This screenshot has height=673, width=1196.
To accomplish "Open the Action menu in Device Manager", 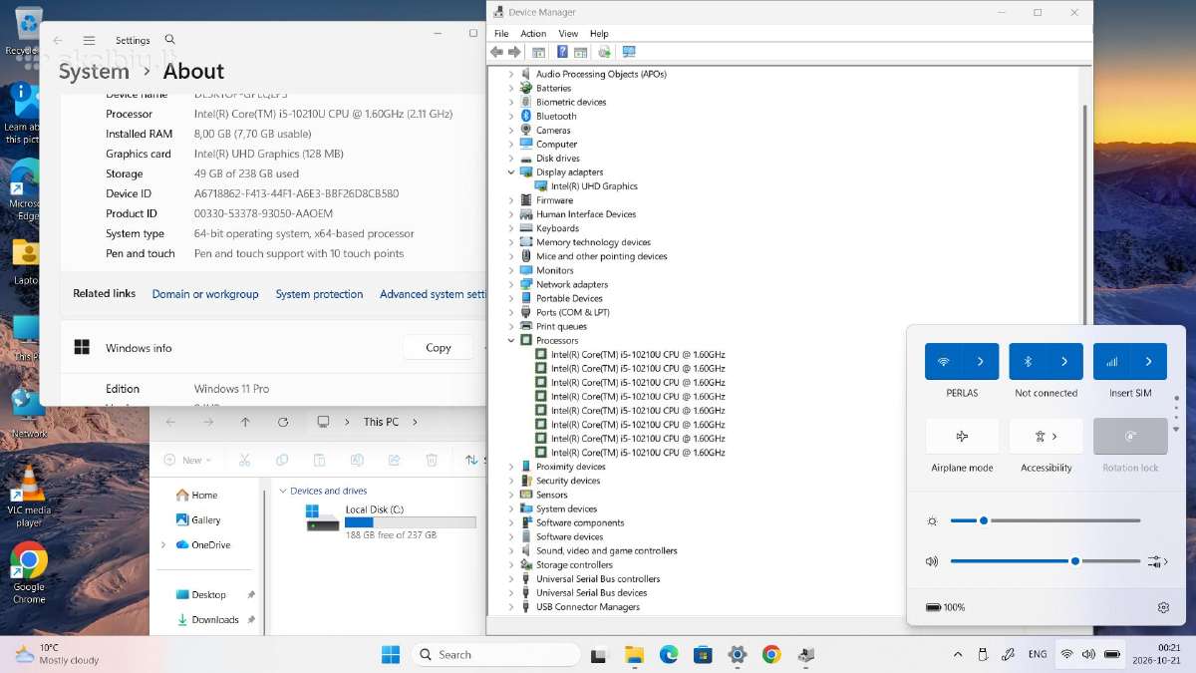I will pyautogui.click(x=533, y=34).
